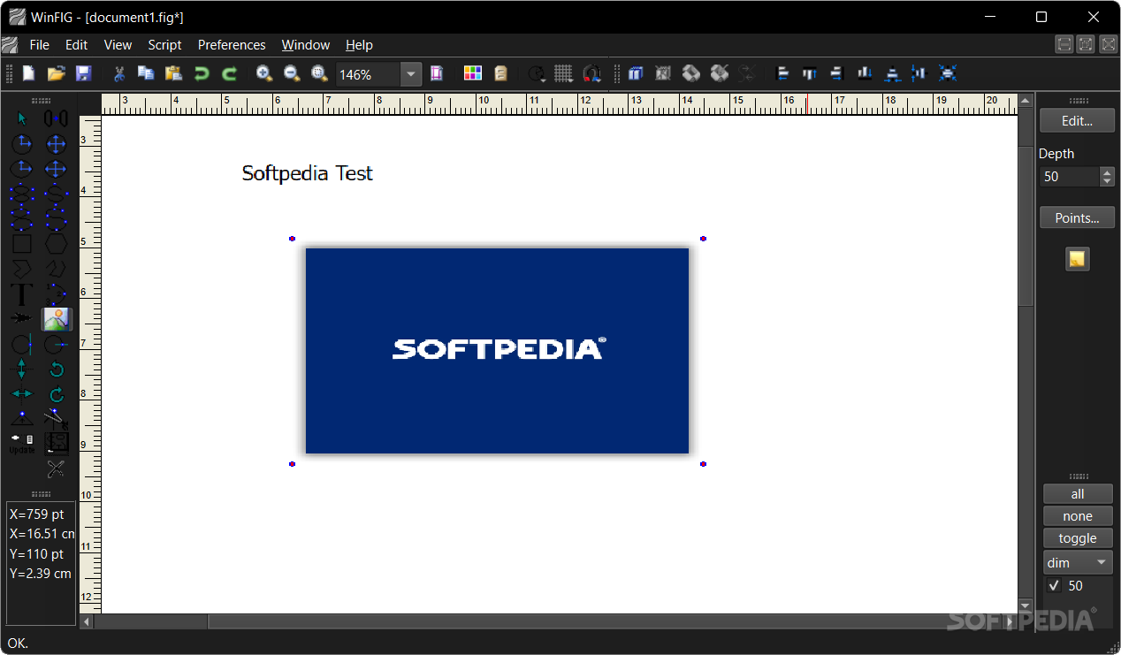Zoom in using the magnifier plus icon
Viewport: 1121px width, 655px height.
pyautogui.click(x=264, y=74)
